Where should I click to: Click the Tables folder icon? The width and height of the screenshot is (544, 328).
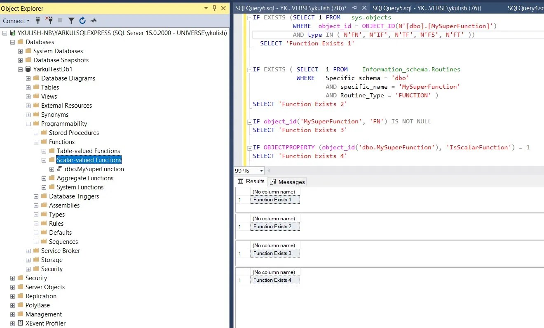click(36, 87)
